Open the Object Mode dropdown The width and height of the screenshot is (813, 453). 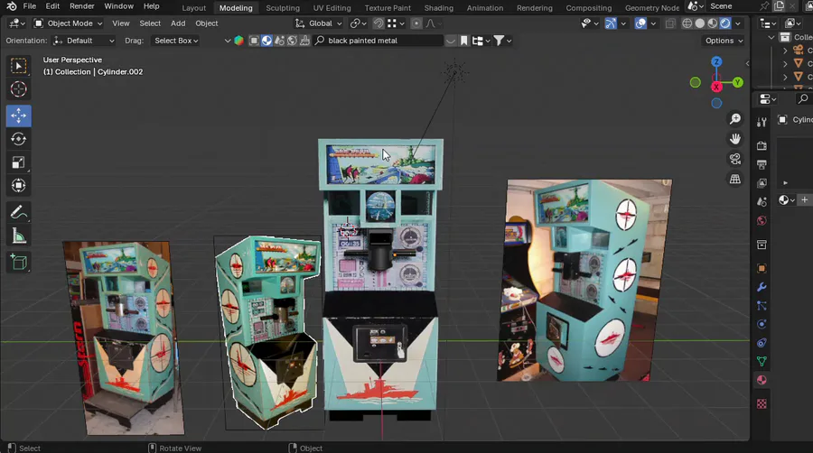click(68, 23)
